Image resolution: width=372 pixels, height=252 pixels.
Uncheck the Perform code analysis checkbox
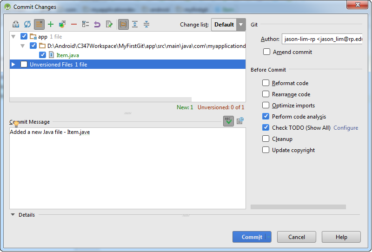[x=266, y=117]
